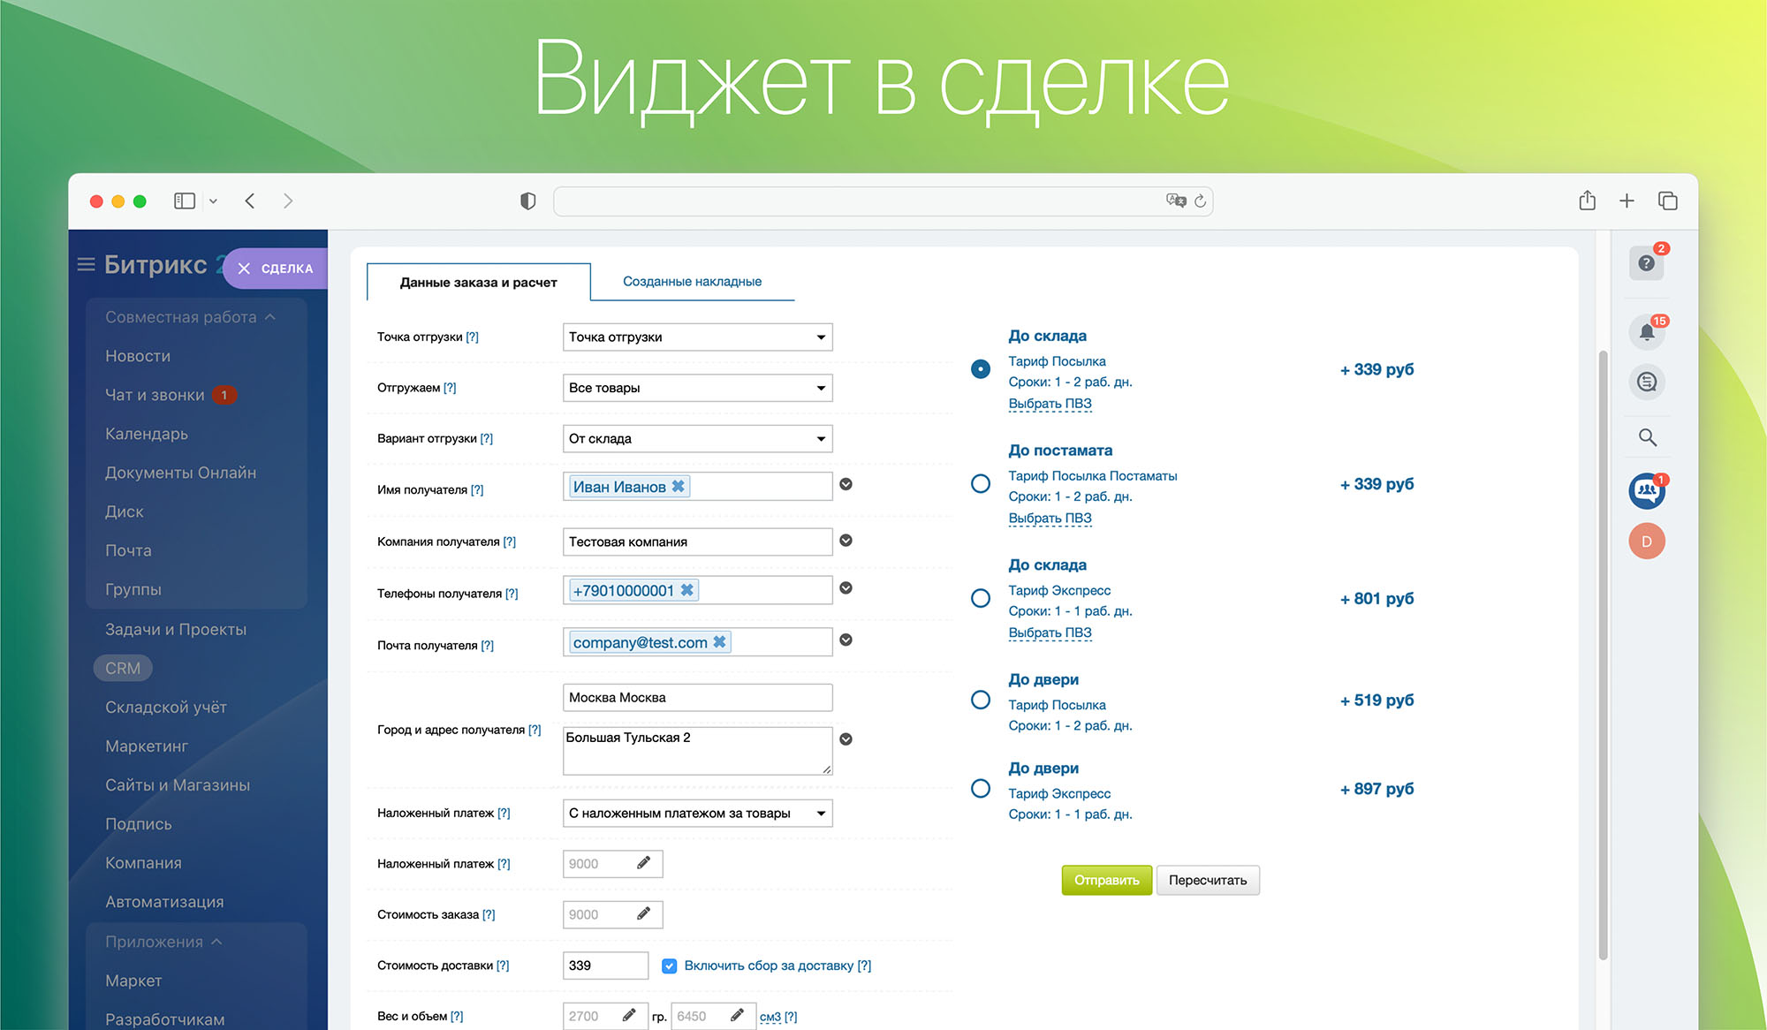Click pencil icon in Стоимость заказа field
Image resolution: width=1767 pixels, height=1030 pixels.
point(644,913)
